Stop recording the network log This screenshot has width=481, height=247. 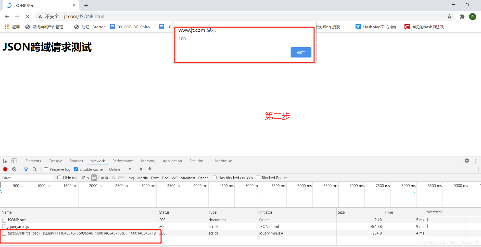click(5, 169)
